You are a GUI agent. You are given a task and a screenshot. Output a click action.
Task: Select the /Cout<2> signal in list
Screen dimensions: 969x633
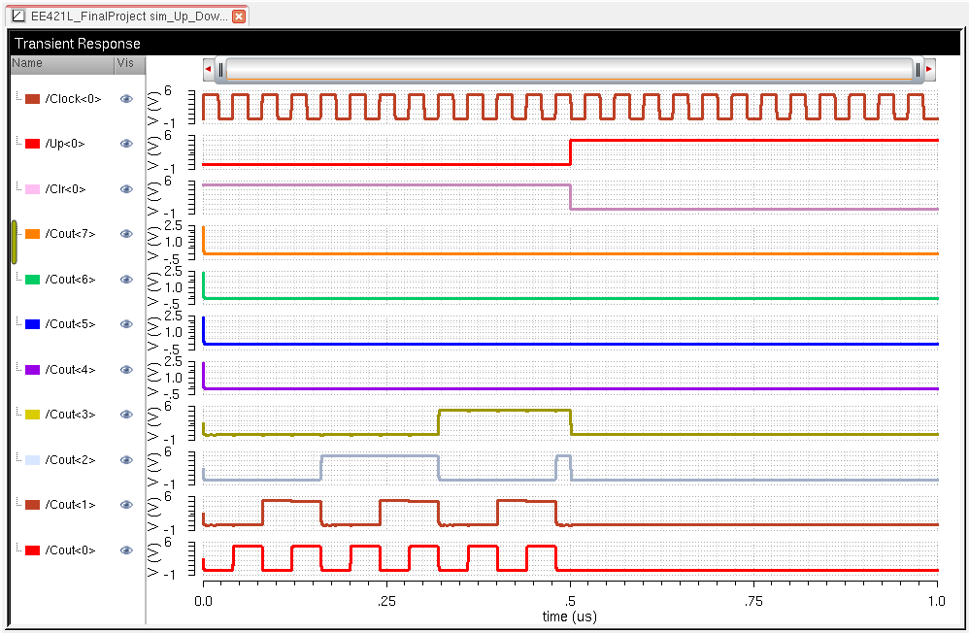(x=70, y=460)
